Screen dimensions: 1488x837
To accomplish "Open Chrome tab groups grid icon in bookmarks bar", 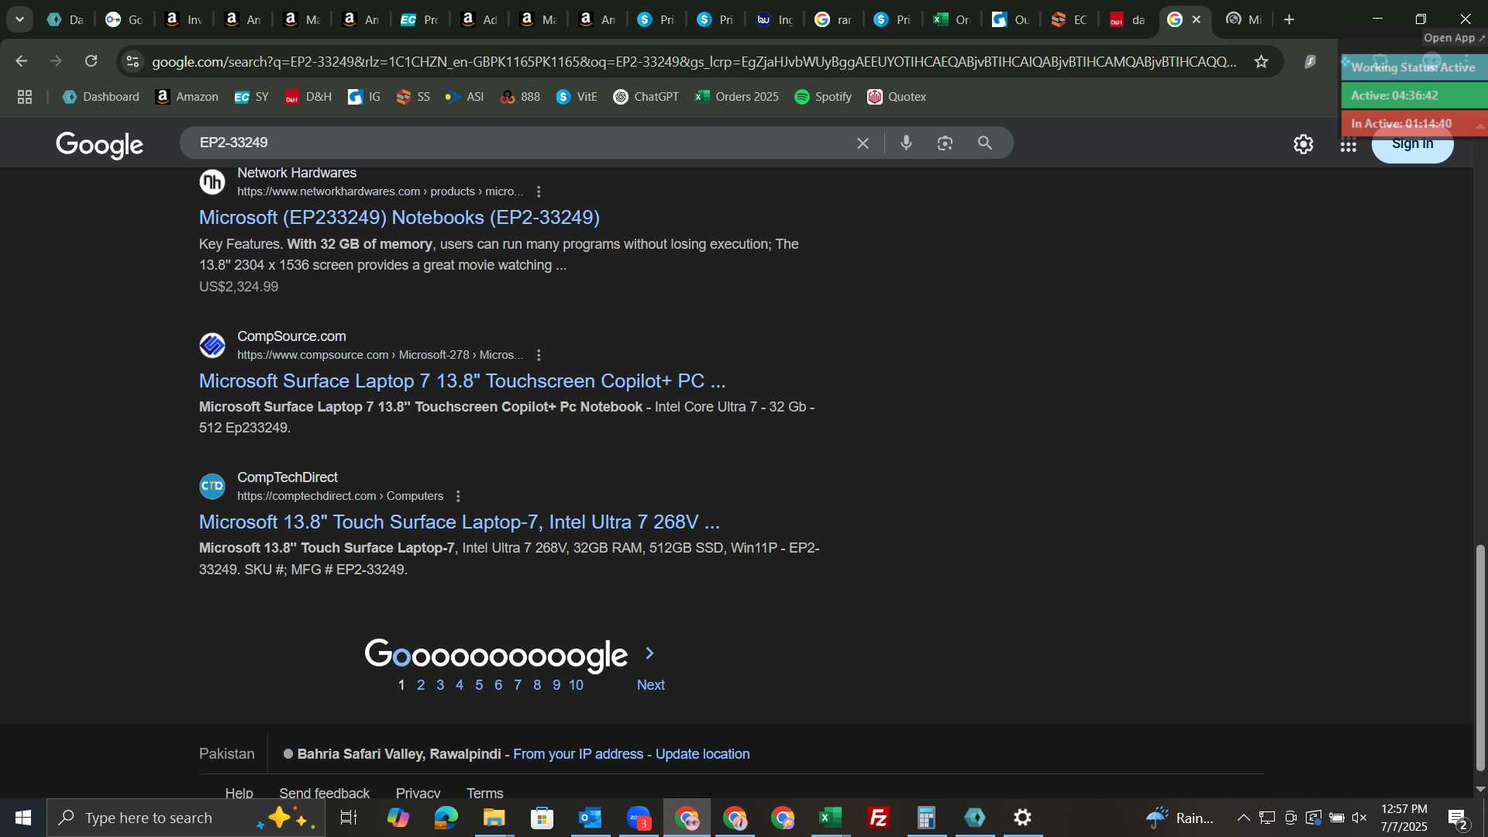I will [25, 97].
